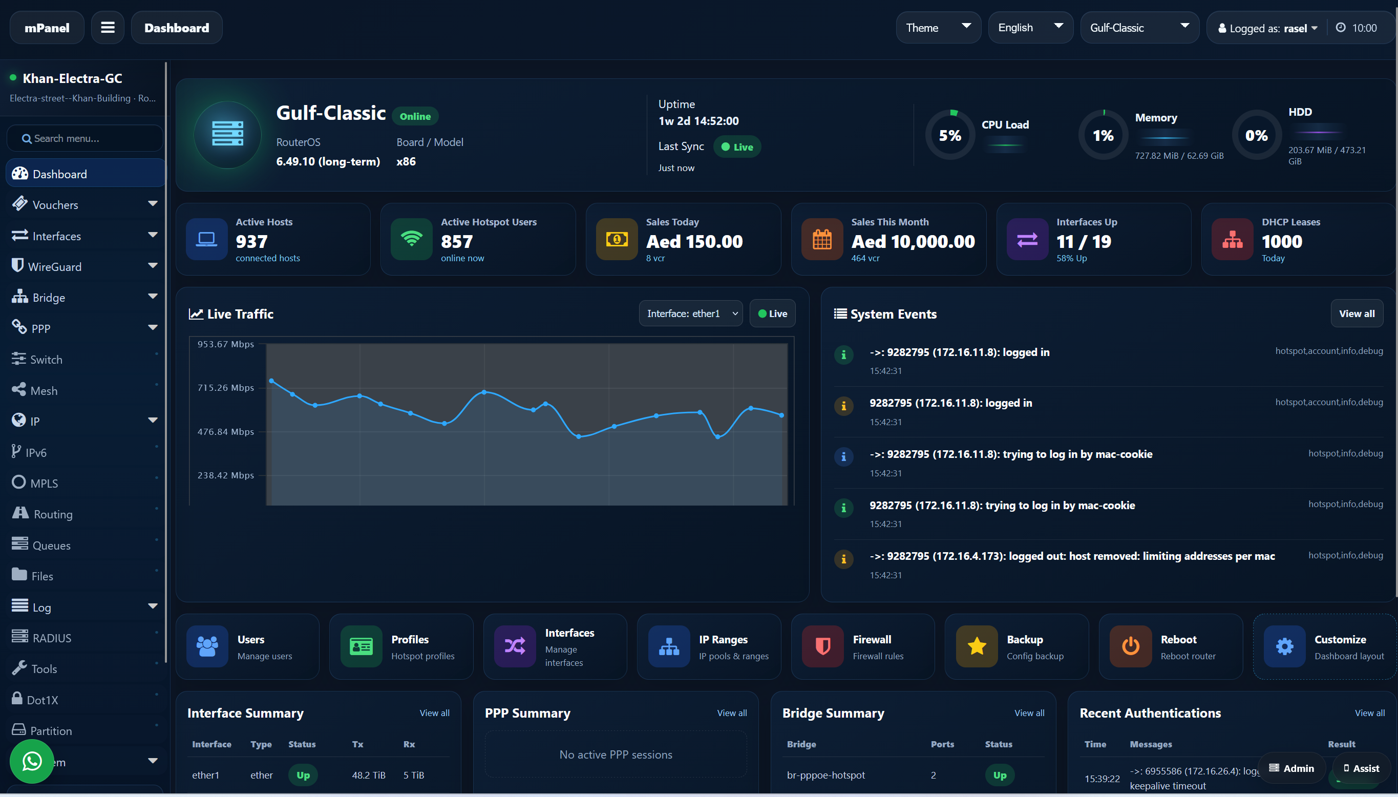Image resolution: width=1398 pixels, height=797 pixels.
Task: Click the Active Hosts laptop icon
Action: [207, 239]
